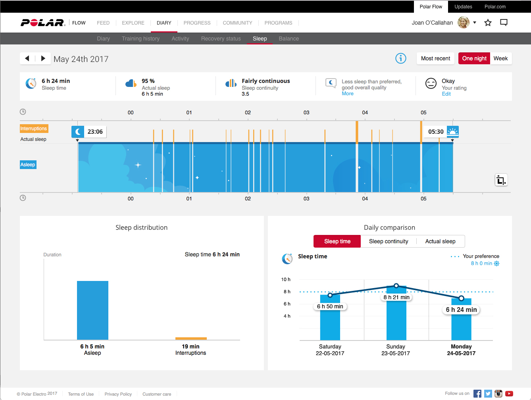Screen dimensions: 531x400
Task: Click the sleep info icon
Action: [401, 58]
